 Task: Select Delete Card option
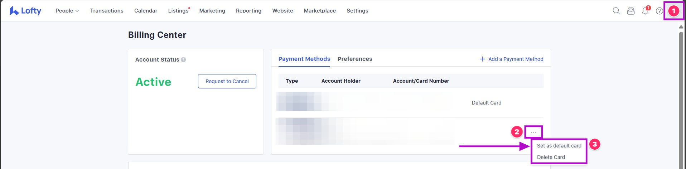coord(551,157)
